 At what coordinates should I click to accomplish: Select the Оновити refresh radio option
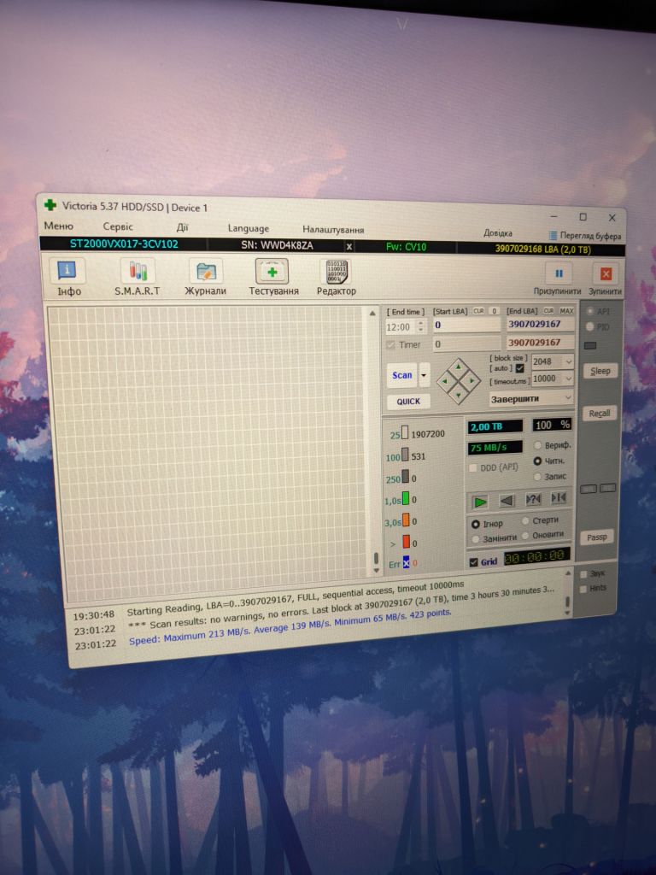pos(525,535)
